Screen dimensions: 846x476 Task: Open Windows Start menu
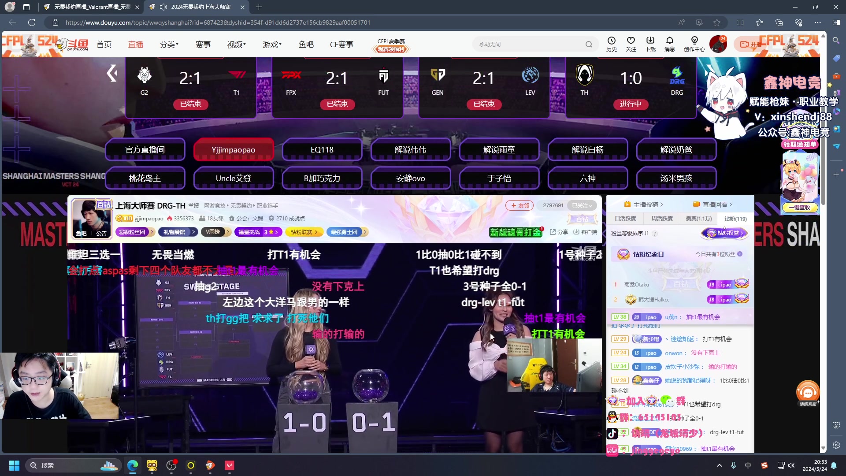click(x=14, y=465)
